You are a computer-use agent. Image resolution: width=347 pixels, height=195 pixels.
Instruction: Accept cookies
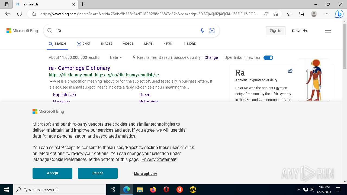52,173
